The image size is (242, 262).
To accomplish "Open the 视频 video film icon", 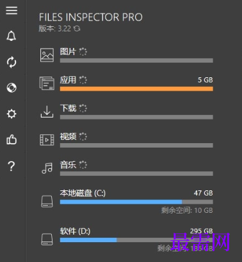I will tap(47, 140).
